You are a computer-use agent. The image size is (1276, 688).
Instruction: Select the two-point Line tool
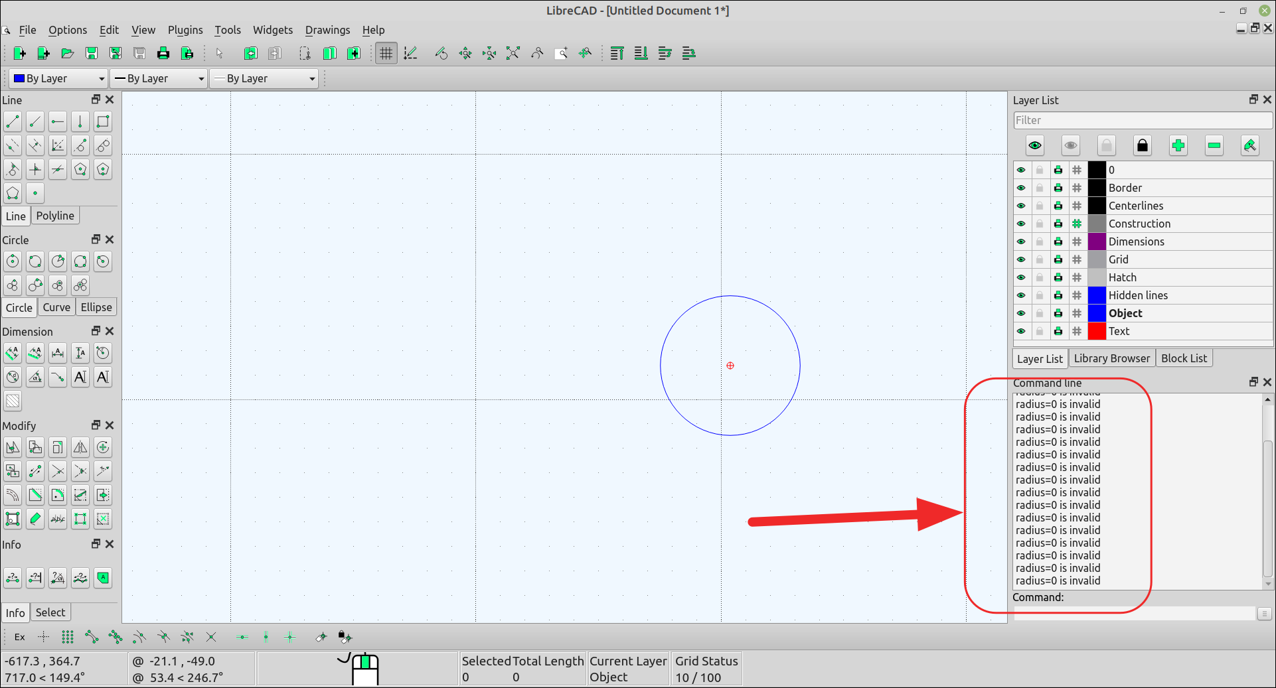pyautogui.click(x=12, y=121)
